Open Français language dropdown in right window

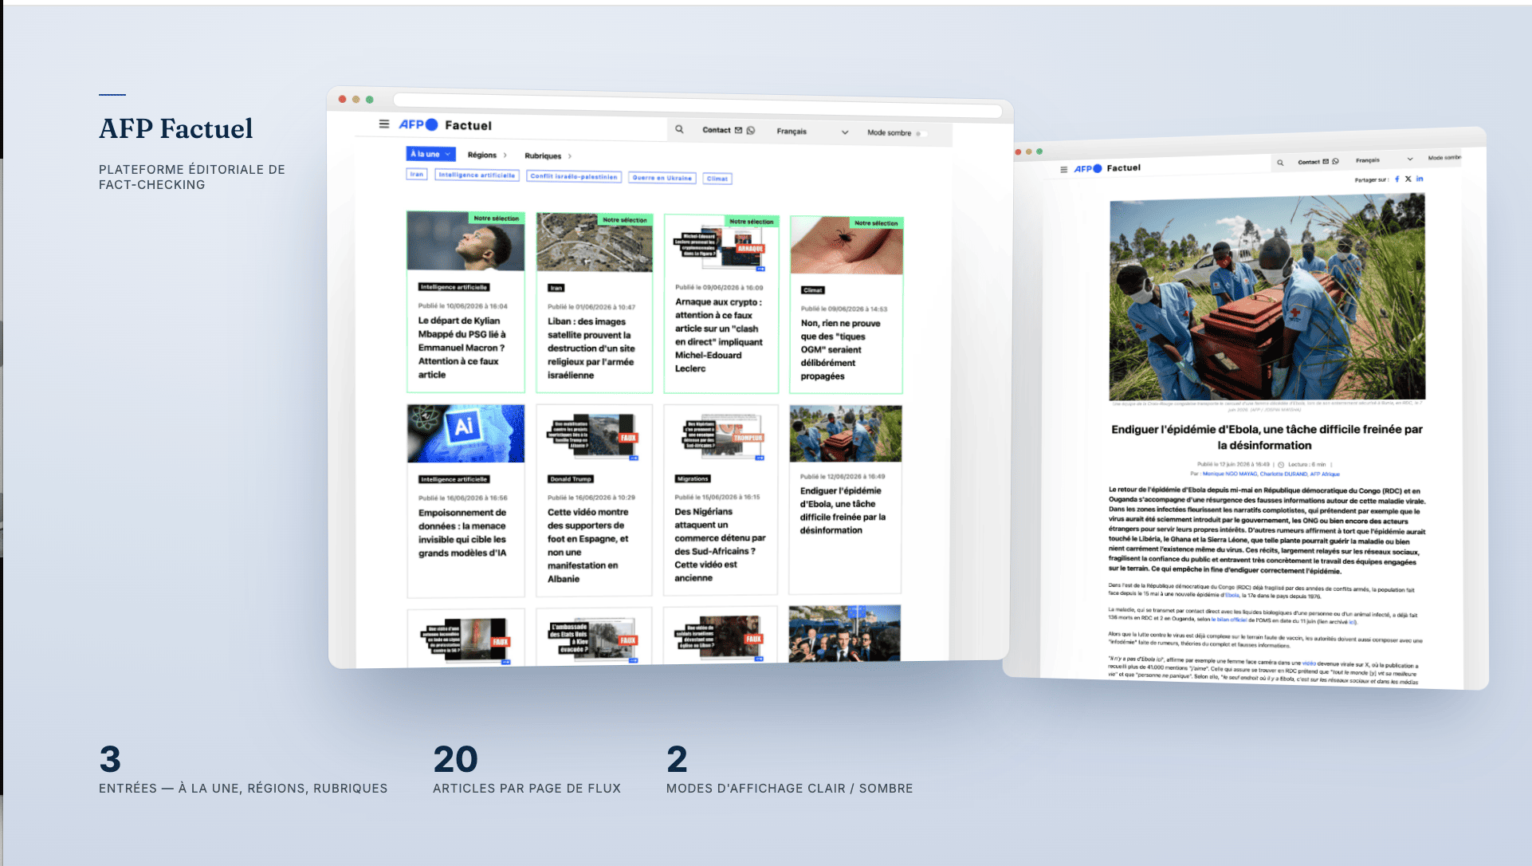pos(1384,159)
